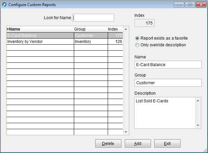
Task: Sort by the Name column header
Action: click(40, 29)
